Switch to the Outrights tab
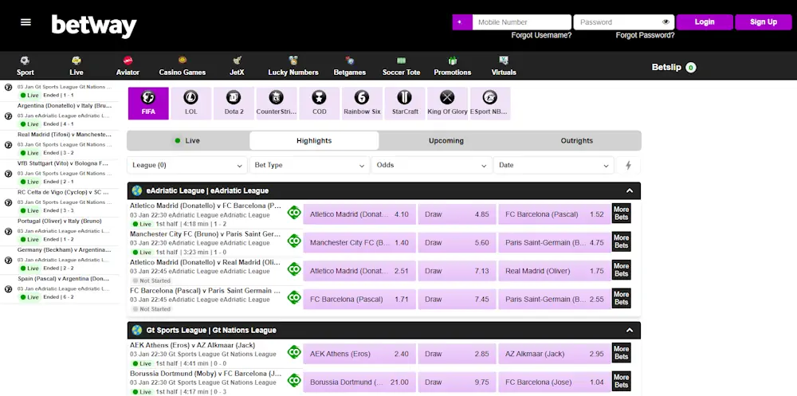Viewport: 797px width, 396px height. coord(576,141)
